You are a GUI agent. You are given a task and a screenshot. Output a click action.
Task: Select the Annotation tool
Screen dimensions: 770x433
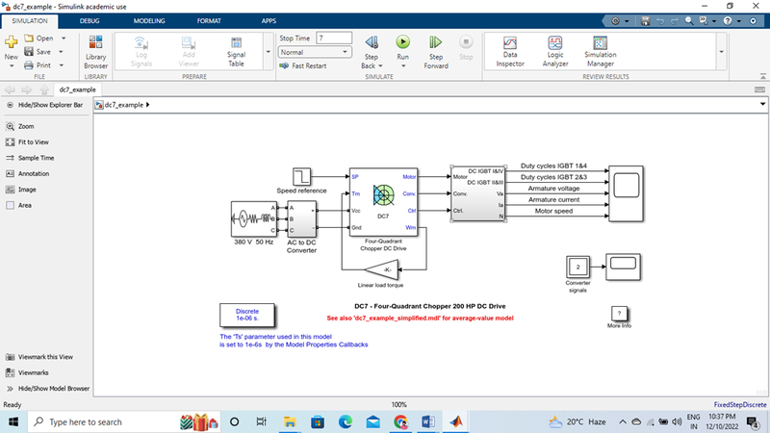click(27, 174)
